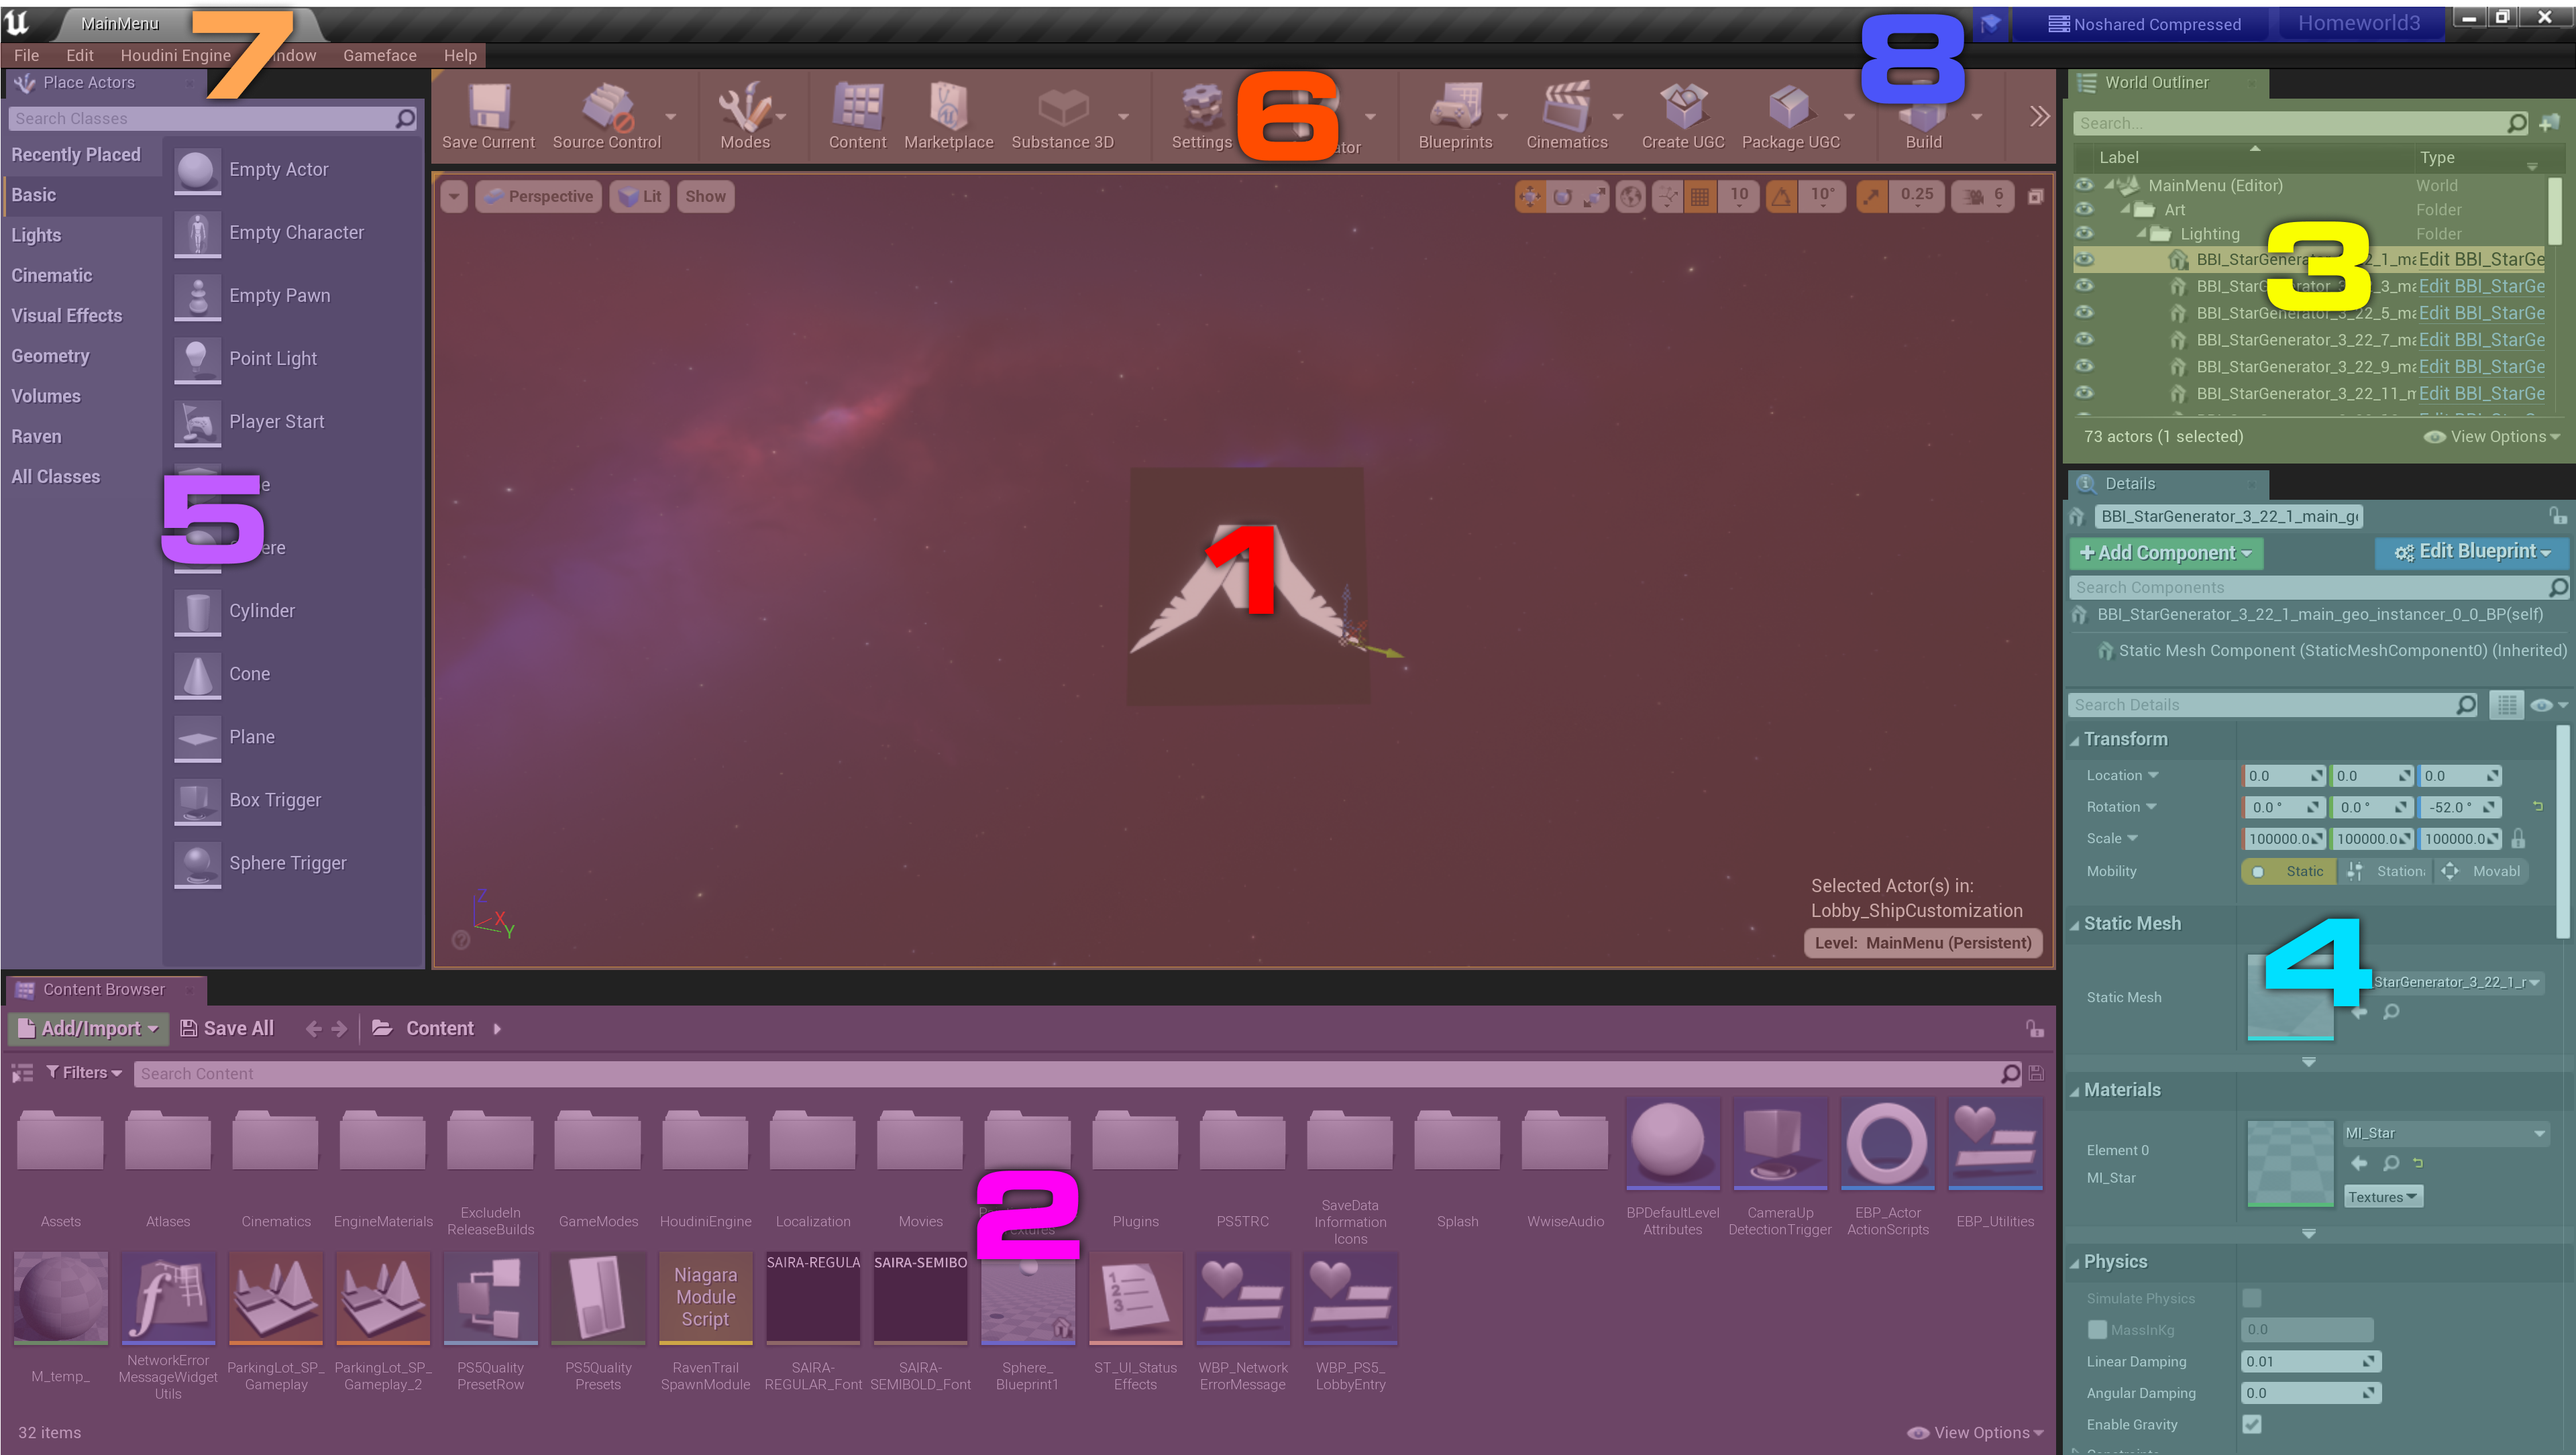Toggle the Enable Gravity checkbox

[x=2251, y=1424]
